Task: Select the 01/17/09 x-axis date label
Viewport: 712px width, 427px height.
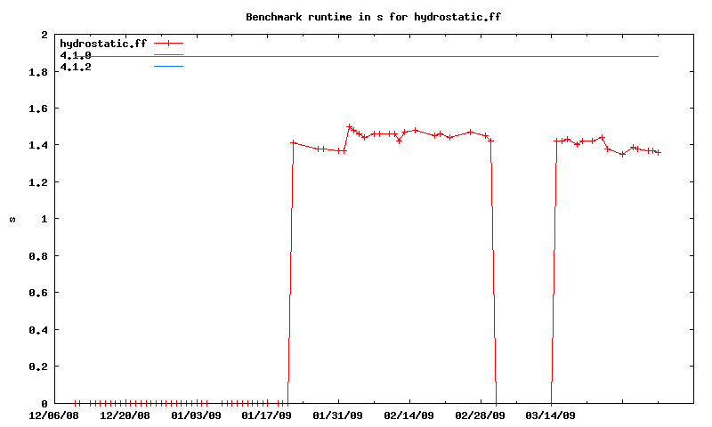Action: point(267,415)
